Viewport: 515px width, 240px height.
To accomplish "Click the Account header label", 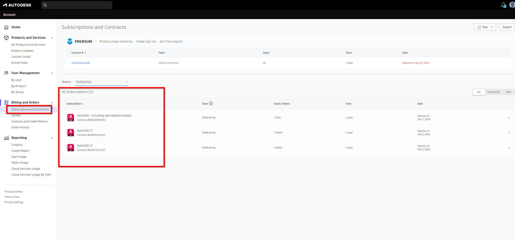I will (9, 15).
